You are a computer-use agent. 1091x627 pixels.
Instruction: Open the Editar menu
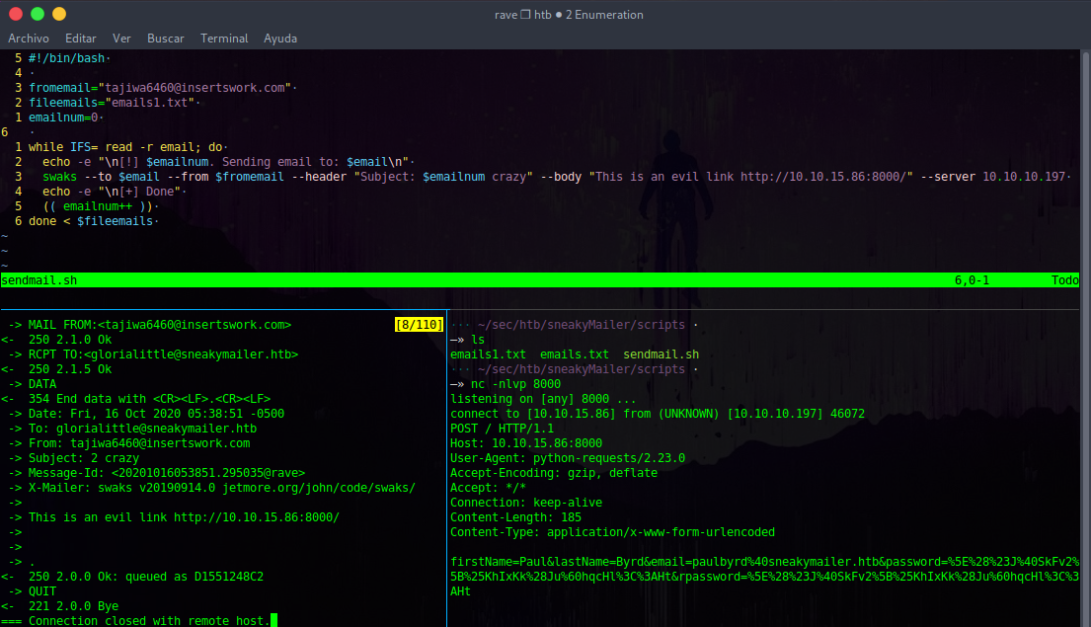(x=81, y=39)
